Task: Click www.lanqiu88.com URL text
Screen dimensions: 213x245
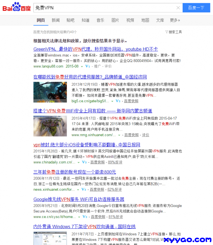Action: pyautogui.click(x=48, y=66)
